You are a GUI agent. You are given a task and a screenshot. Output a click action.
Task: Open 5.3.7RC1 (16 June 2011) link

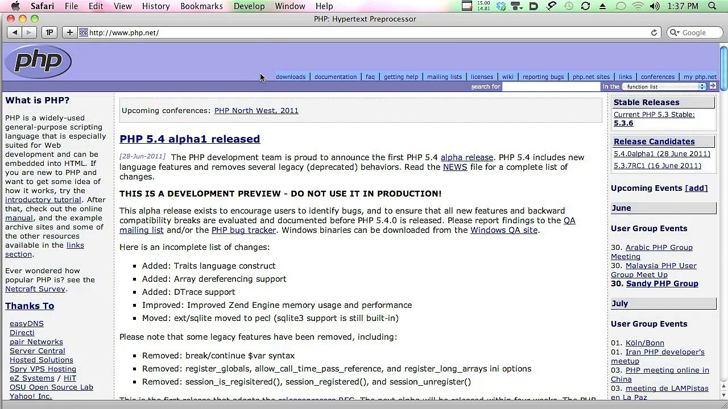click(657, 166)
